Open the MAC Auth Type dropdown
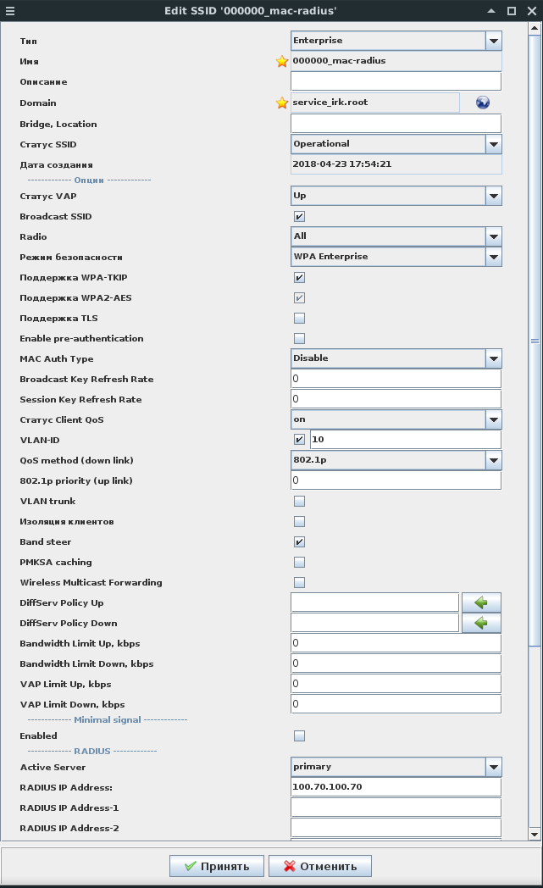 (x=493, y=358)
